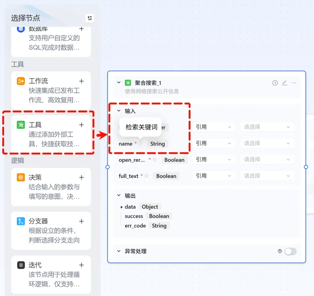Open the 引用 dropdown in the name row

coord(214,143)
